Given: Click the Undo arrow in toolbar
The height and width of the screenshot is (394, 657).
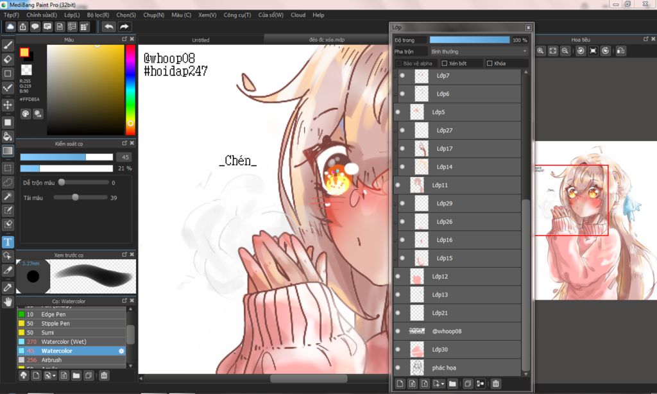Looking at the screenshot, I should point(109,27).
